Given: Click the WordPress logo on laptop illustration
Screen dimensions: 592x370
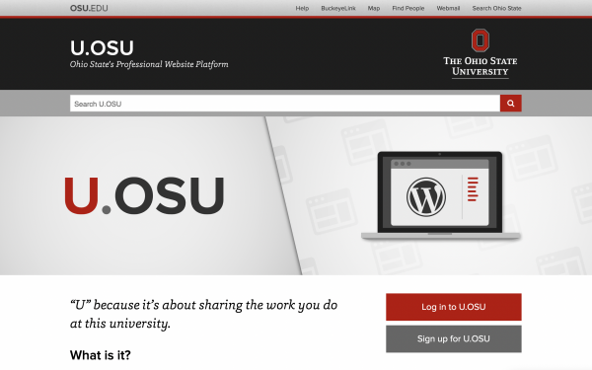Looking at the screenshot, I should click(426, 196).
